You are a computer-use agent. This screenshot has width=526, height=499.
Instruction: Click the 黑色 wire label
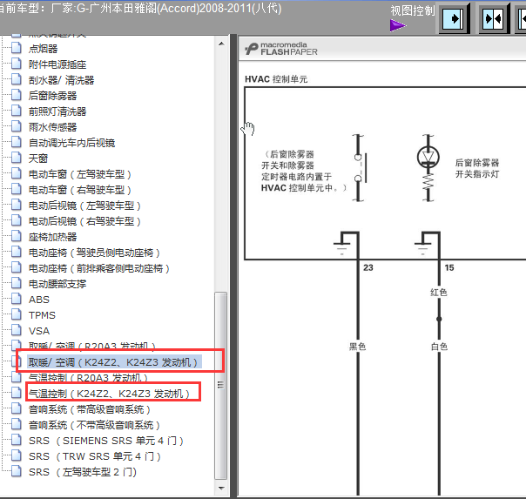357,347
